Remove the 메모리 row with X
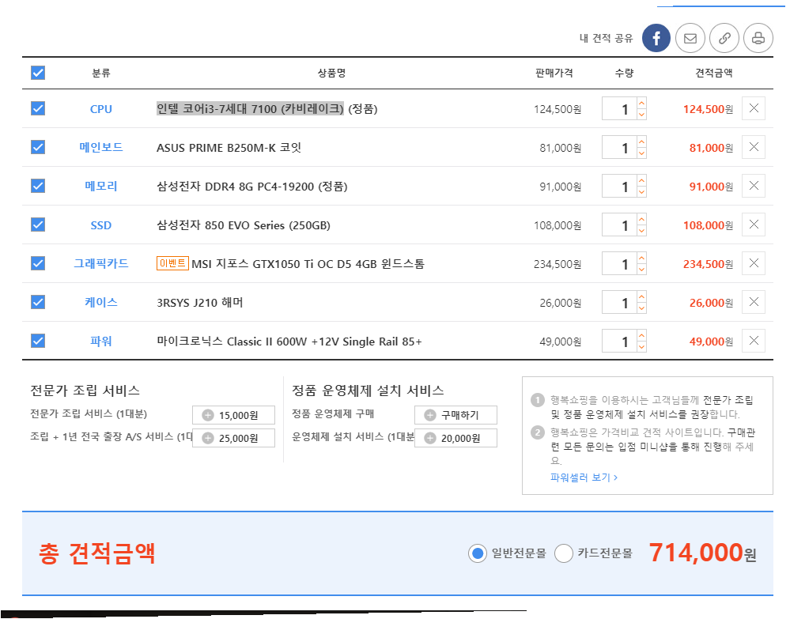The width and height of the screenshot is (790, 619). pos(754,186)
